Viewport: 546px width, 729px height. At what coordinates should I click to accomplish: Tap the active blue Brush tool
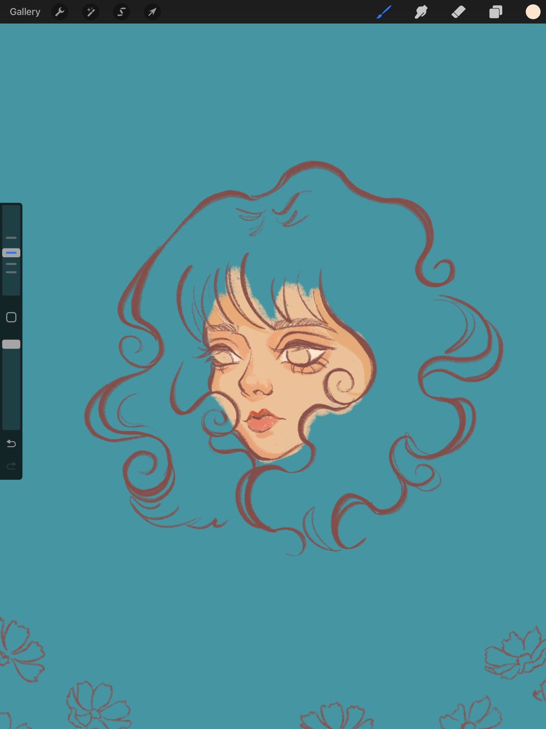383,12
